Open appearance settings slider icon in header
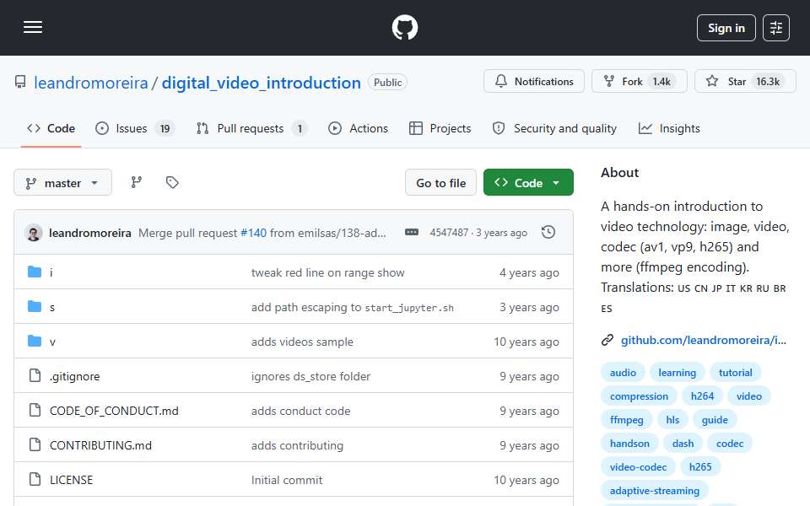Screen dimensions: 810x506 (x=776, y=28)
